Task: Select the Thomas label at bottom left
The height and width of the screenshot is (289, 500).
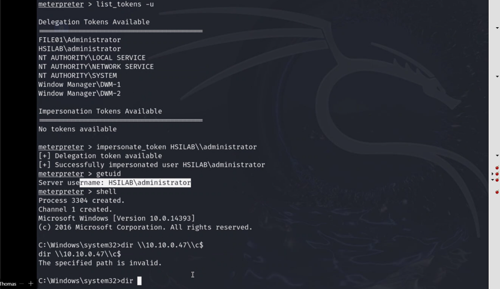Action: coord(8,283)
